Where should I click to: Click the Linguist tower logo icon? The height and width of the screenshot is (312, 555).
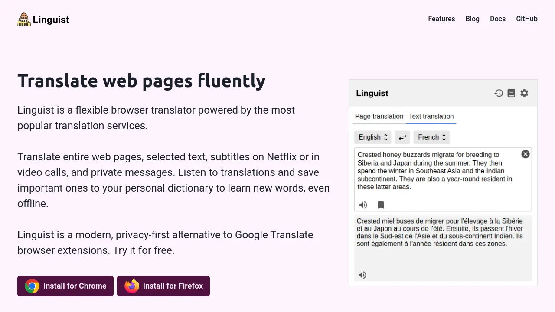click(24, 19)
